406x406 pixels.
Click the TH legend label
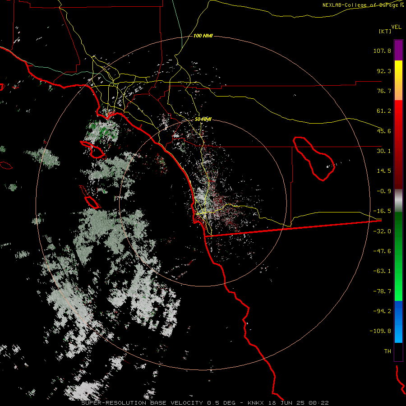388,351
